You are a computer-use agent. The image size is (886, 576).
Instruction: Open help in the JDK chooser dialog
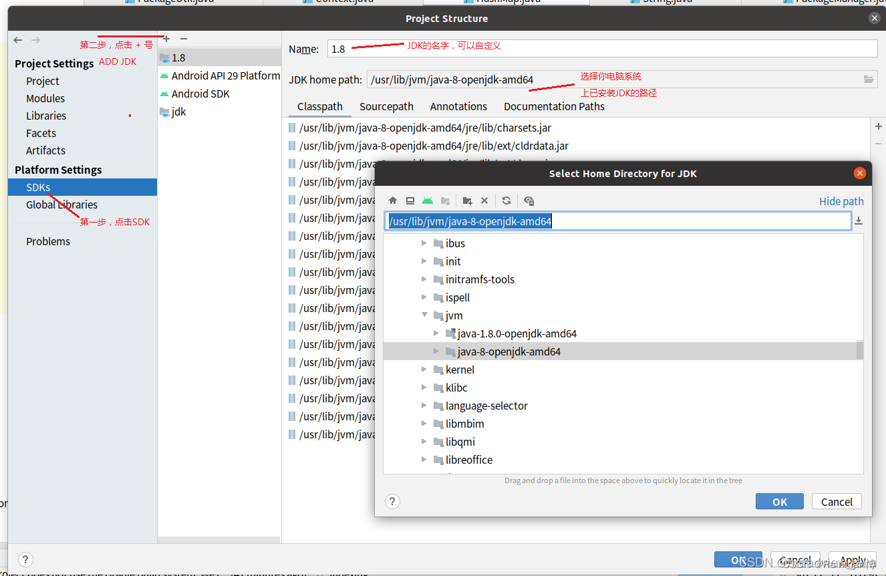(393, 501)
